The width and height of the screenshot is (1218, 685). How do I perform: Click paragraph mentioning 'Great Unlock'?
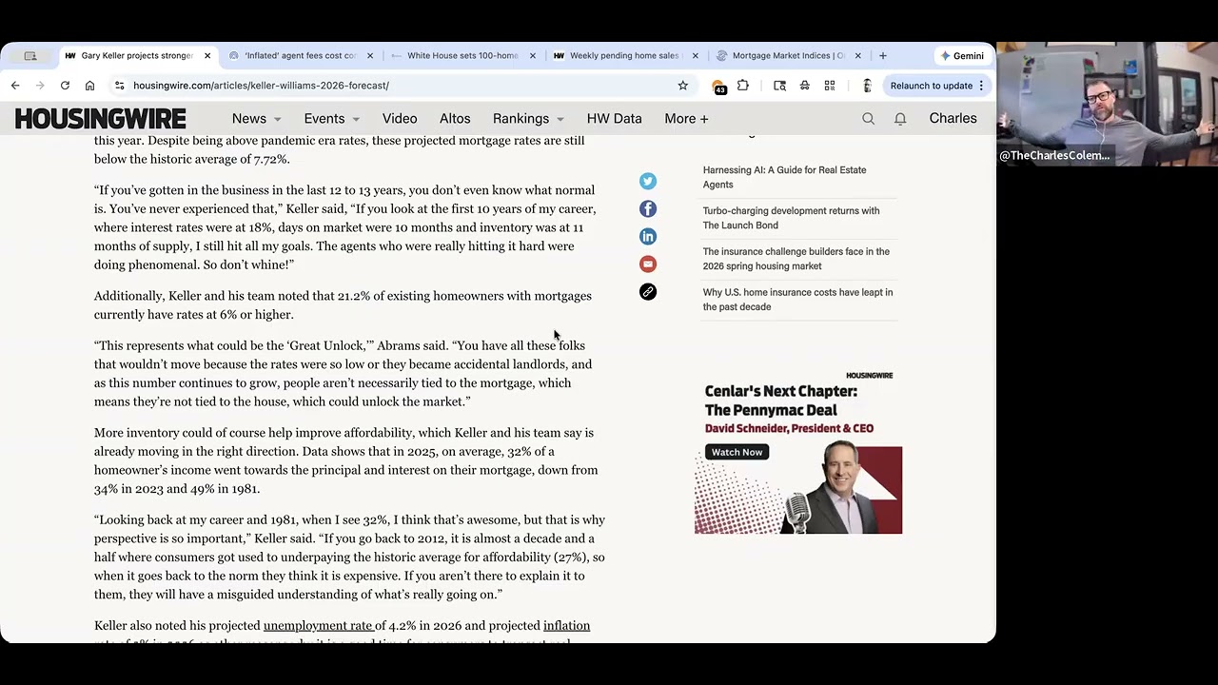coord(343,374)
